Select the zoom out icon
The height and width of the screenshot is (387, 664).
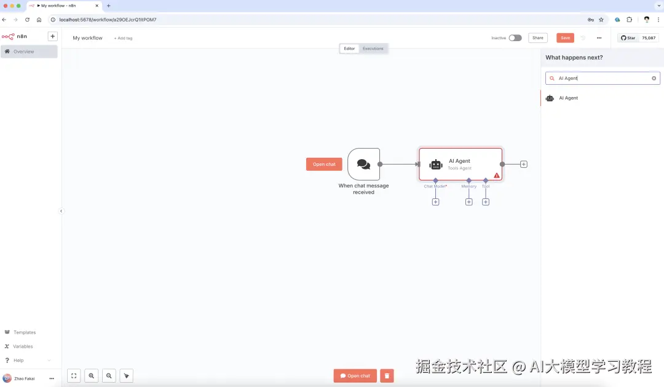(x=108, y=375)
